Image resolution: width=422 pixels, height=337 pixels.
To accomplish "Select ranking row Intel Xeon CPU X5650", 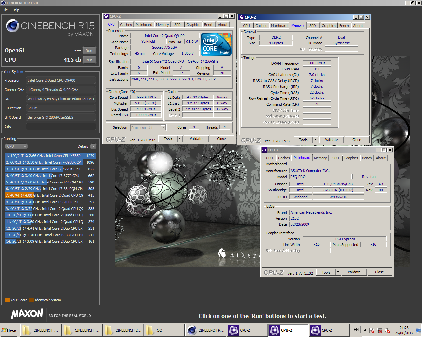I will (x=50, y=156).
